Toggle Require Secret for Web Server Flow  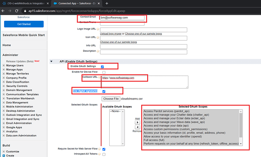(104, 149)
